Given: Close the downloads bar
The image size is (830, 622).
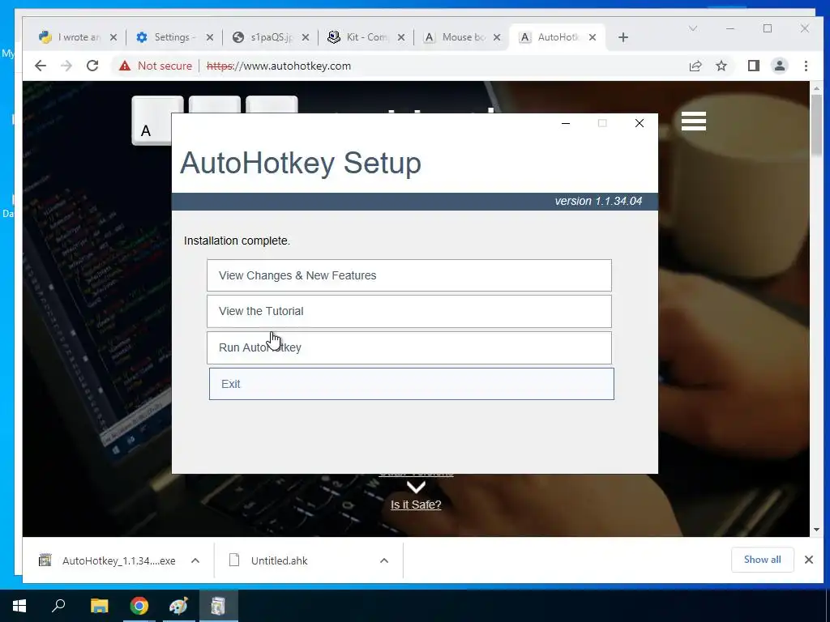Looking at the screenshot, I should pos(809,560).
